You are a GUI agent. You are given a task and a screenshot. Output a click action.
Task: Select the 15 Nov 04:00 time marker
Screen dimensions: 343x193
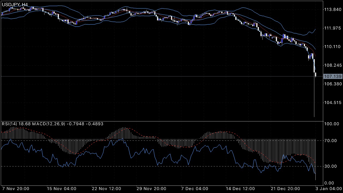click(61, 188)
